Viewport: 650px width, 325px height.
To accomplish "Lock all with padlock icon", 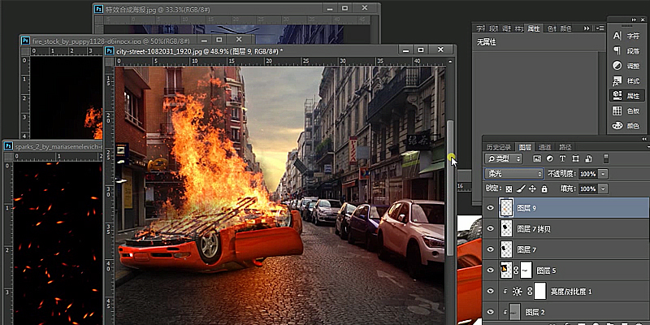I will pos(544,188).
